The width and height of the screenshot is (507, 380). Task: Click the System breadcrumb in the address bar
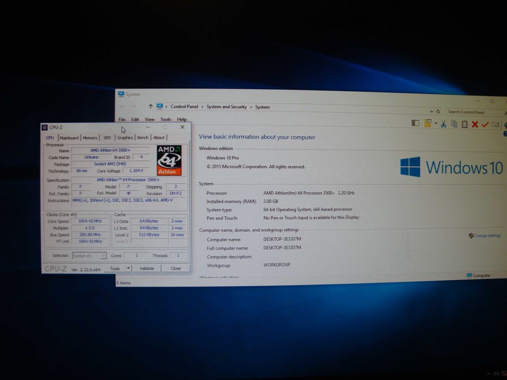262,107
